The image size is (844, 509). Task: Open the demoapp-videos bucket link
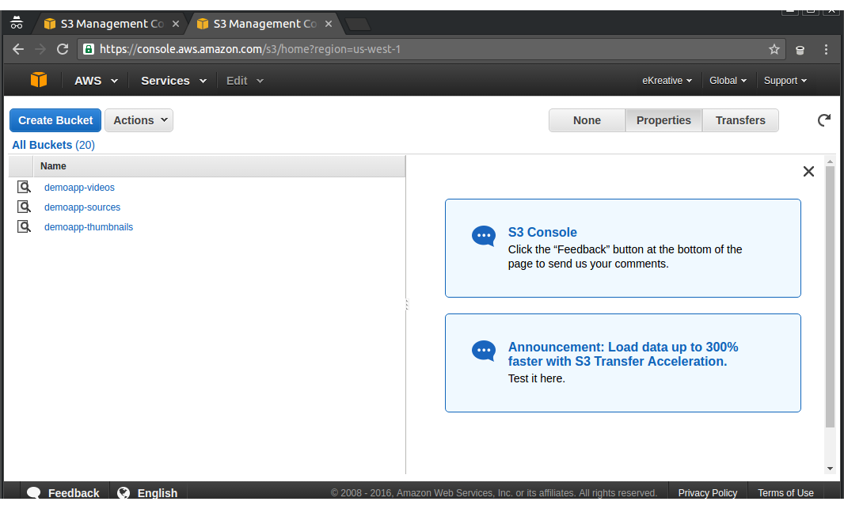coord(79,188)
